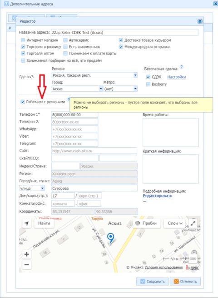
Task: Edit the Название адреса field
Action: 124,33
